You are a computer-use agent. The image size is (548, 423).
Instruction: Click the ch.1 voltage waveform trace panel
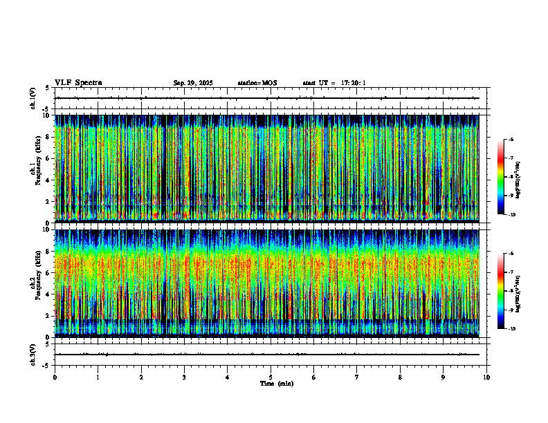[x=271, y=98]
